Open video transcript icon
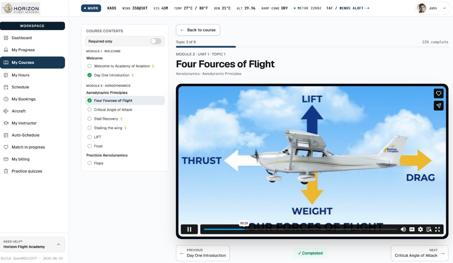Image resolution: width=453 pixels, height=263 pixels. pyautogui.click(x=429, y=229)
